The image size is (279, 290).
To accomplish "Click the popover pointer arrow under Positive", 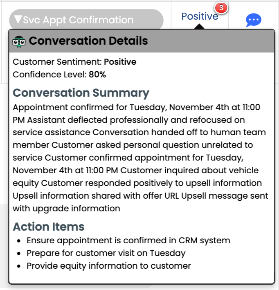I will [x=199, y=27].
